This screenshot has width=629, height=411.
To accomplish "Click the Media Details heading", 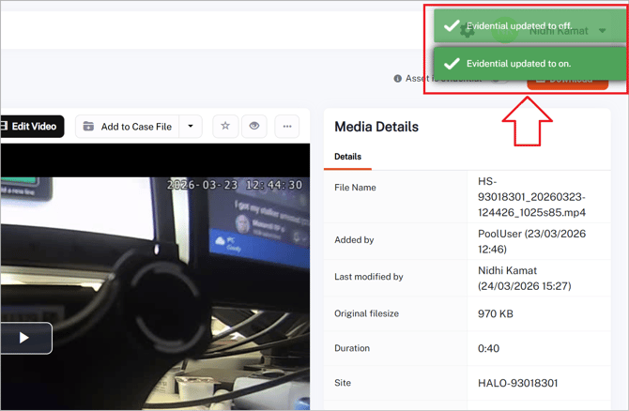I will (x=376, y=127).
